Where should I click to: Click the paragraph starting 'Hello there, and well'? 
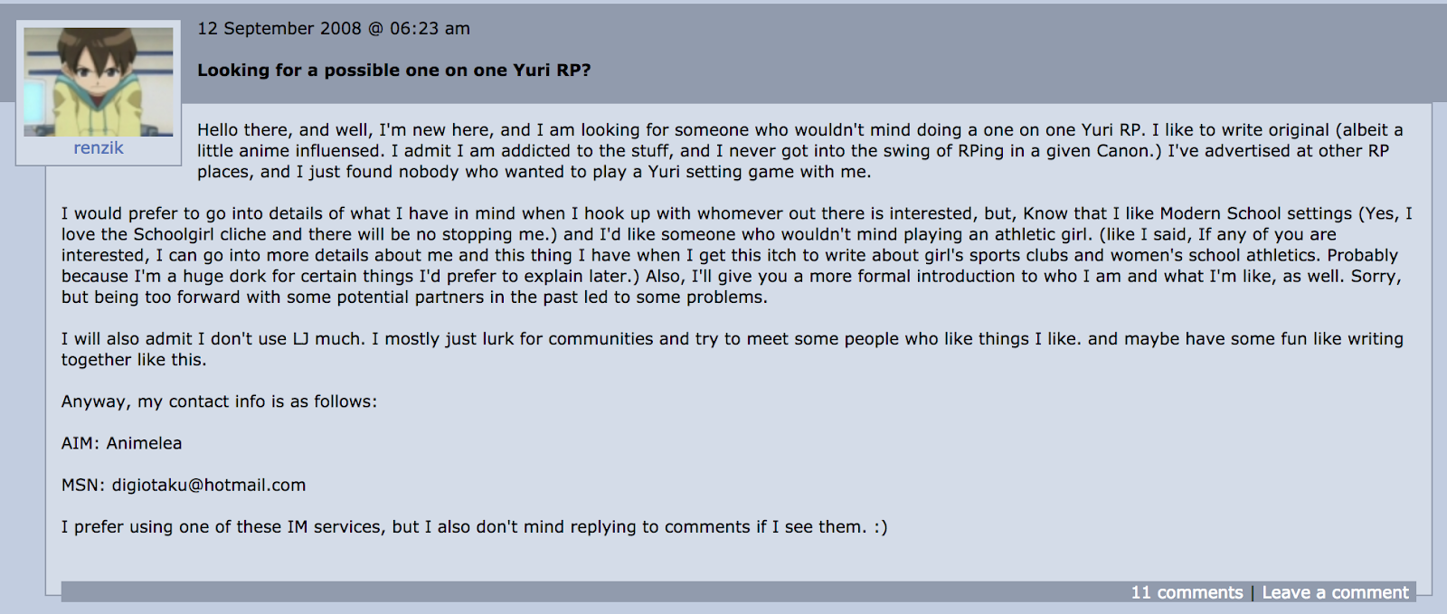tap(799, 151)
